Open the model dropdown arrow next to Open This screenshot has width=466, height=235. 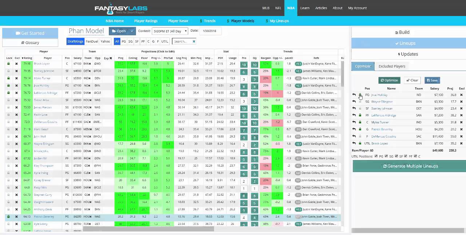[x=132, y=31]
